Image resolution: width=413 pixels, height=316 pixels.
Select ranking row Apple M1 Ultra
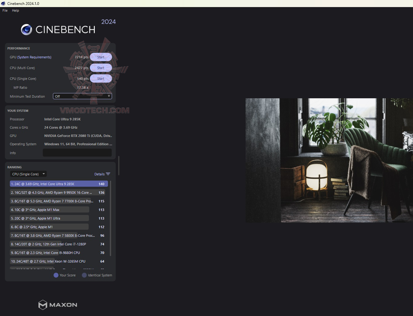[x=58, y=218]
